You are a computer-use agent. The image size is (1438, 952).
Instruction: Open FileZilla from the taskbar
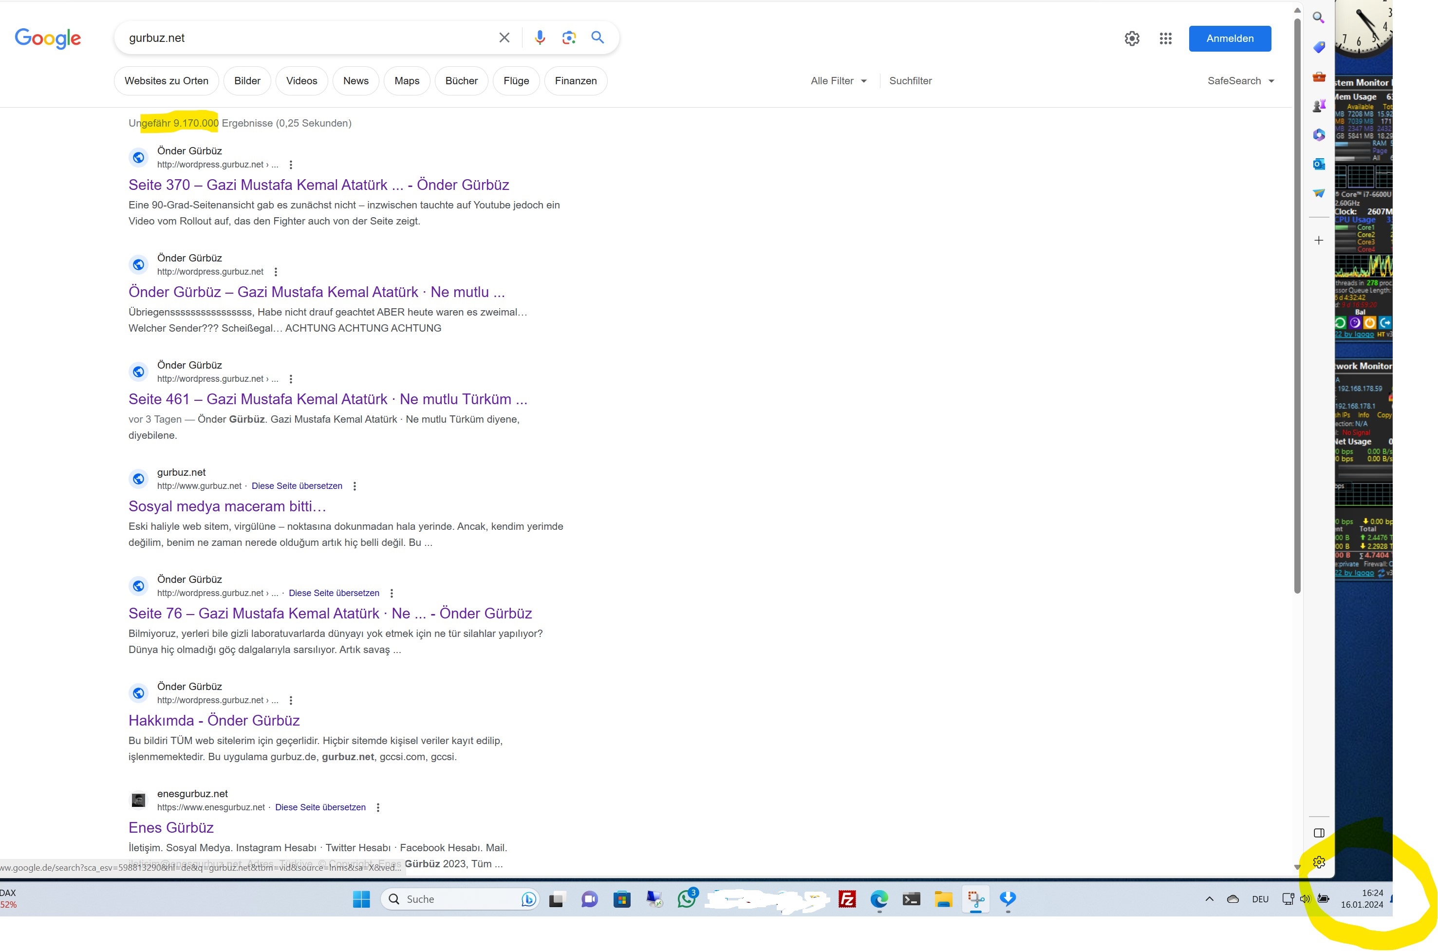847,899
